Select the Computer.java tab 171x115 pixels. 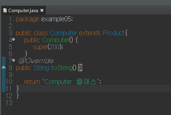click(24, 10)
